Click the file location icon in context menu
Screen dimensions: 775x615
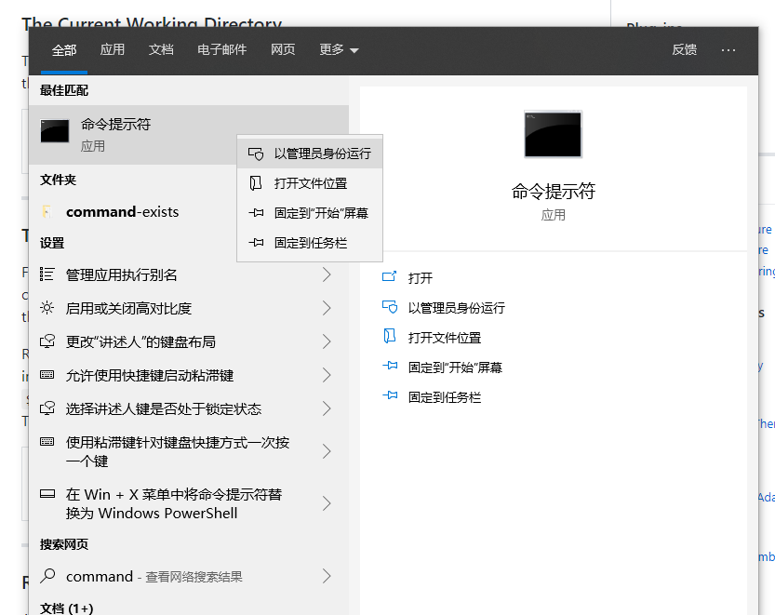(x=256, y=183)
